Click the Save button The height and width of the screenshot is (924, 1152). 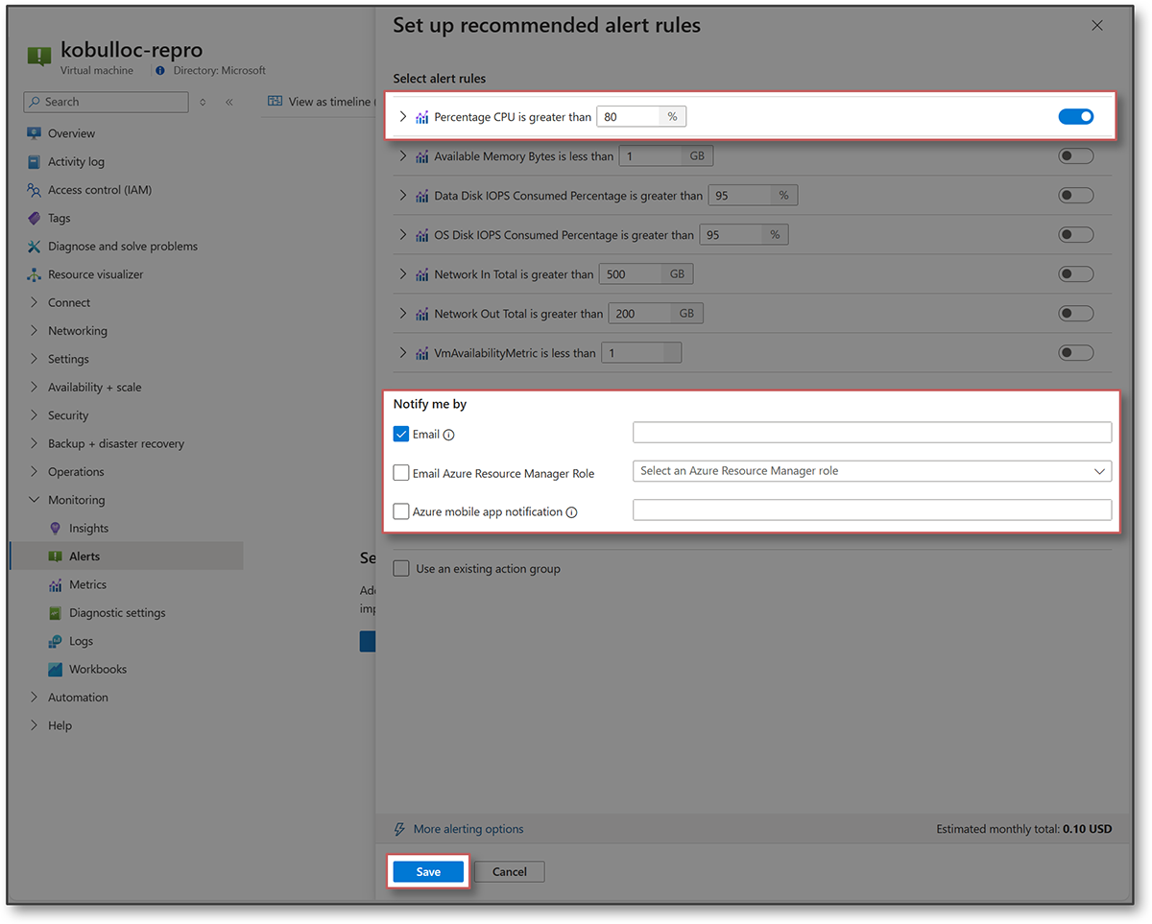pos(428,871)
